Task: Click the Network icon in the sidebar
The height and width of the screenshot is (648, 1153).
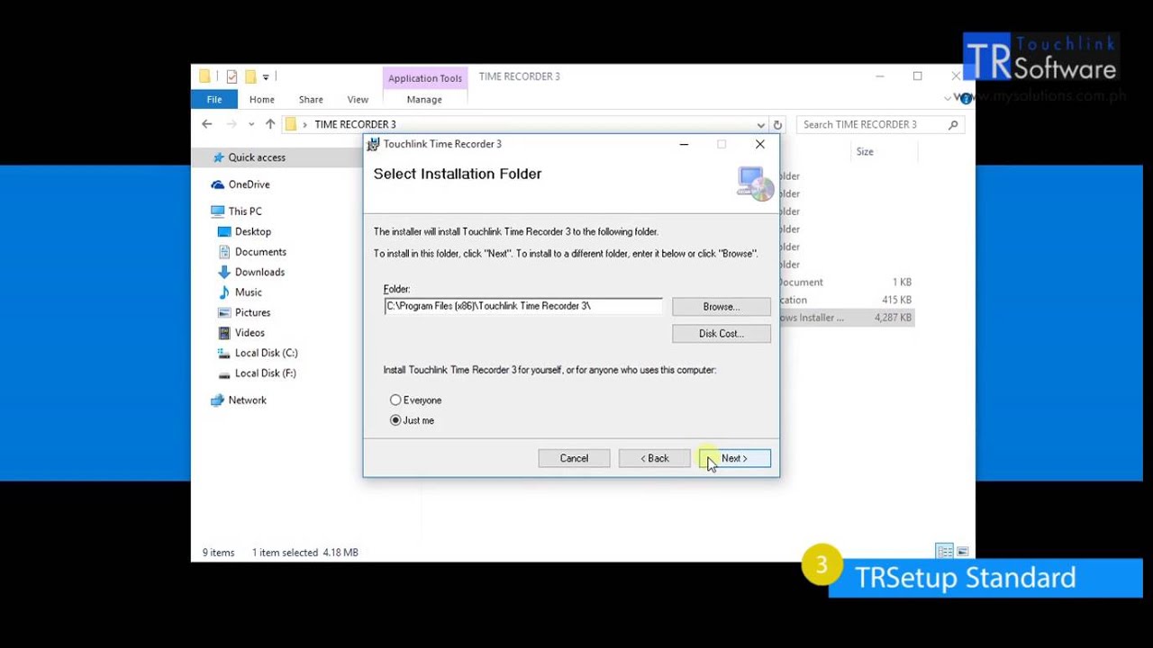Action: point(217,400)
